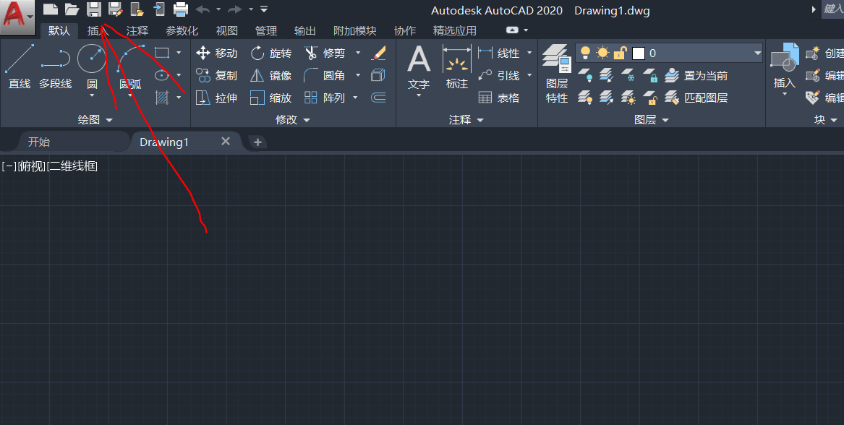Activate the Circle (圆) tool
844x425 pixels.
coord(90,59)
